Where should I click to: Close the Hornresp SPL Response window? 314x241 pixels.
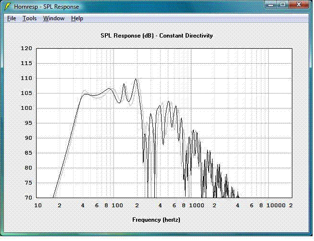299,5
